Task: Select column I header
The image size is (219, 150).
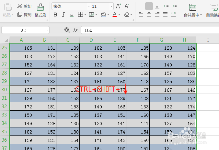Action: 208,40
